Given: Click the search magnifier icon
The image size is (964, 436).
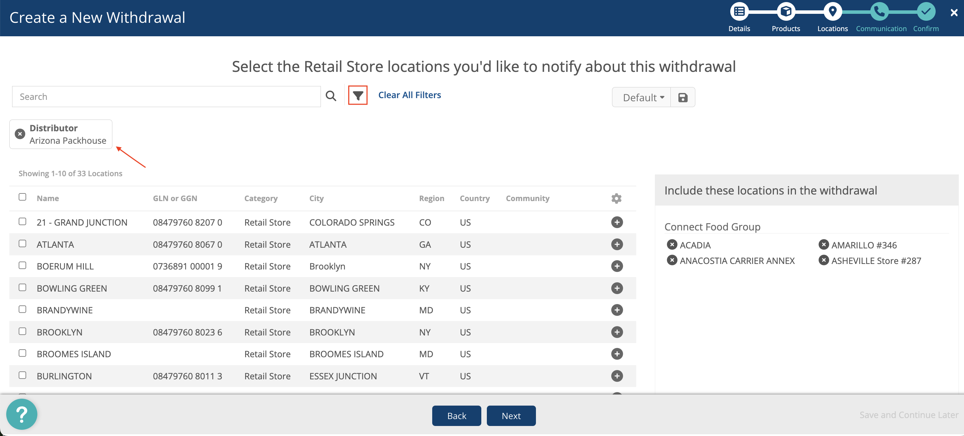Looking at the screenshot, I should tap(331, 96).
